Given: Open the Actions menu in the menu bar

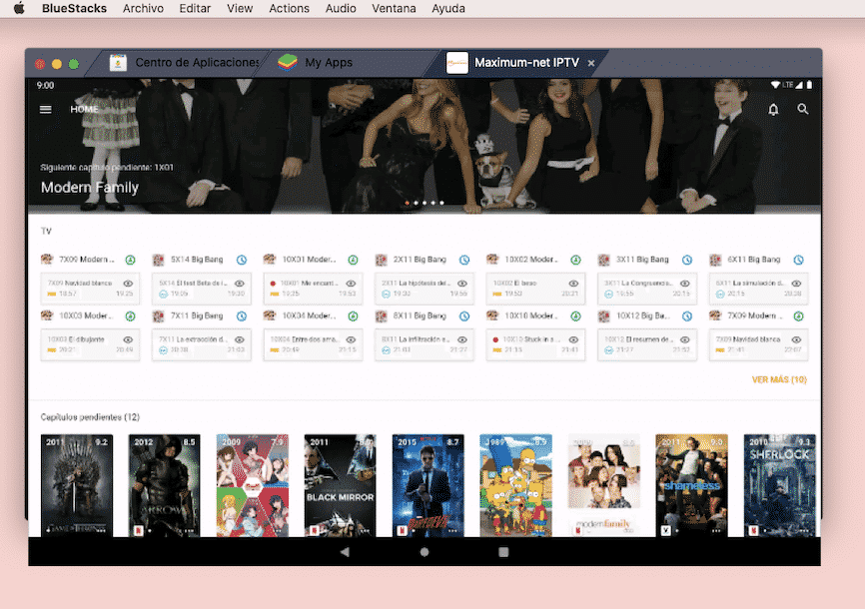Looking at the screenshot, I should tap(290, 9).
